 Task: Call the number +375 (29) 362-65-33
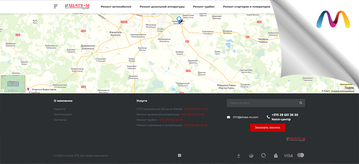click(x=170, y=120)
